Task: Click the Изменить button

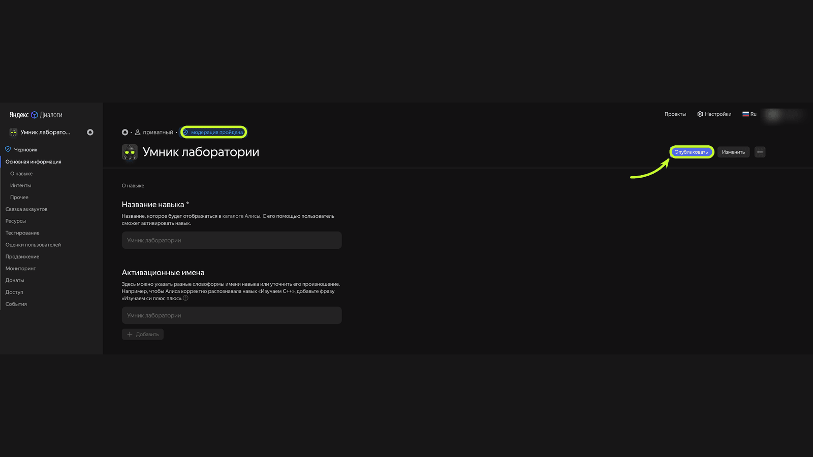Action: 733,152
